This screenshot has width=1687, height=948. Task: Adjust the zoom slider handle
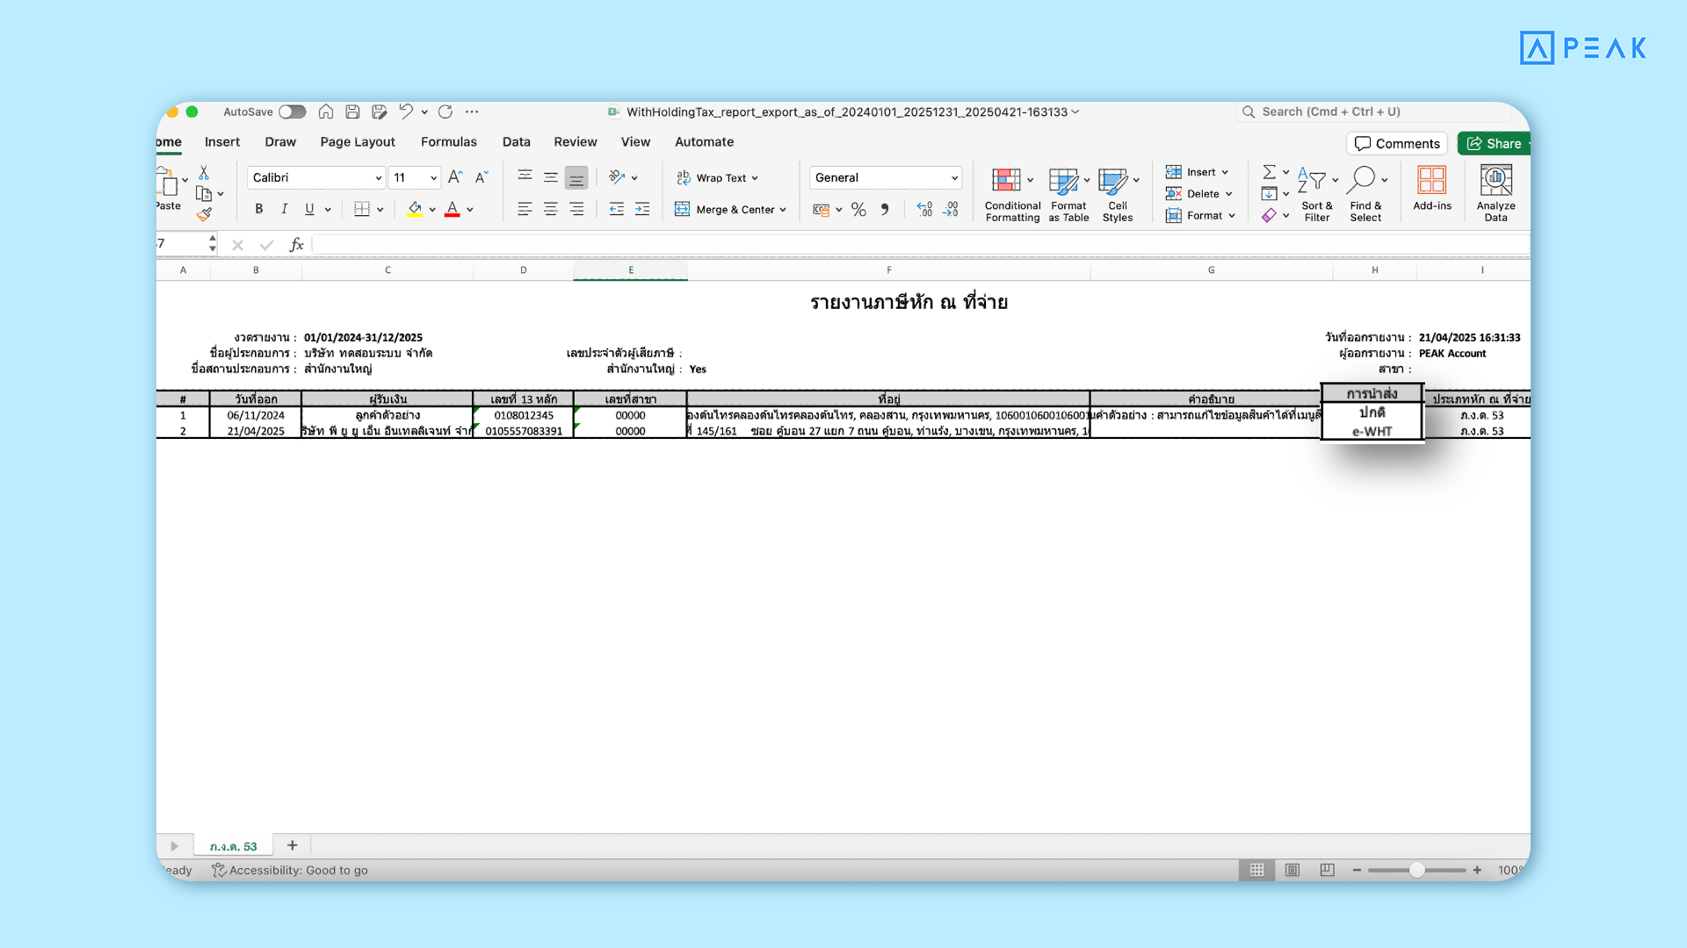(1416, 870)
